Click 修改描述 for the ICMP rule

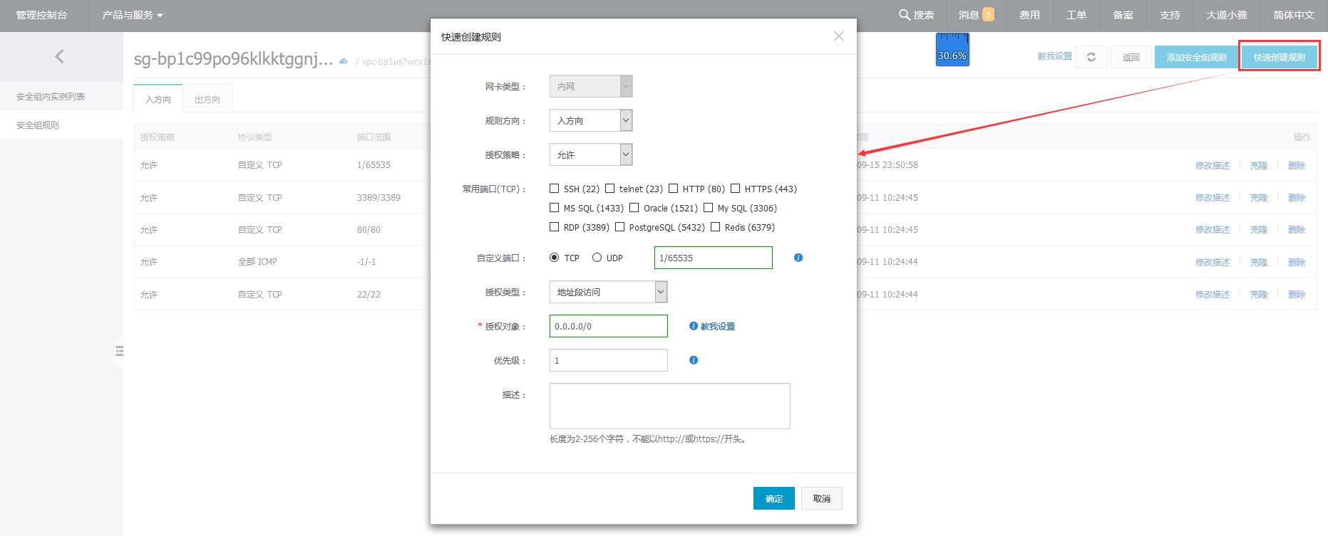1213,262
